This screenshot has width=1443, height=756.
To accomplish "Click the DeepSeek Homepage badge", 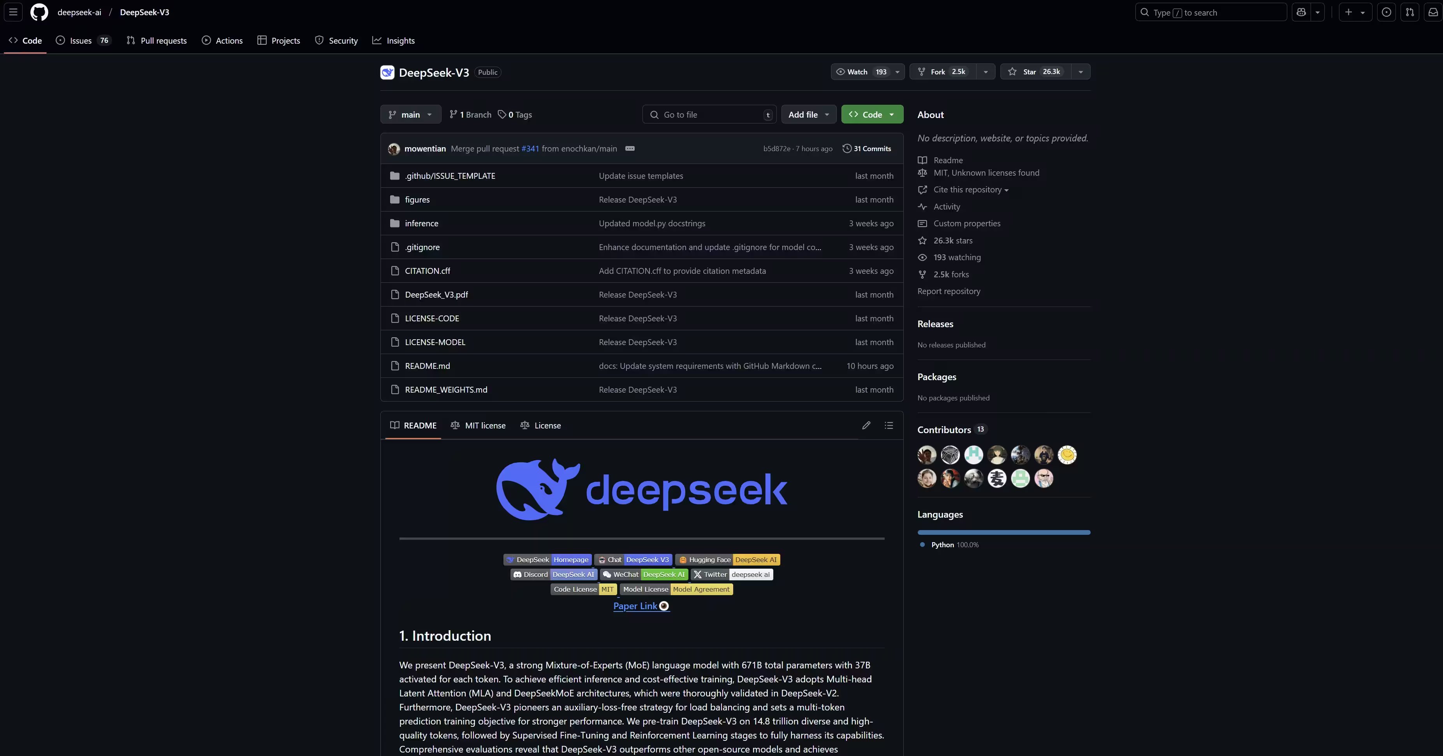I will pyautogui.click(x=548, y=560).
